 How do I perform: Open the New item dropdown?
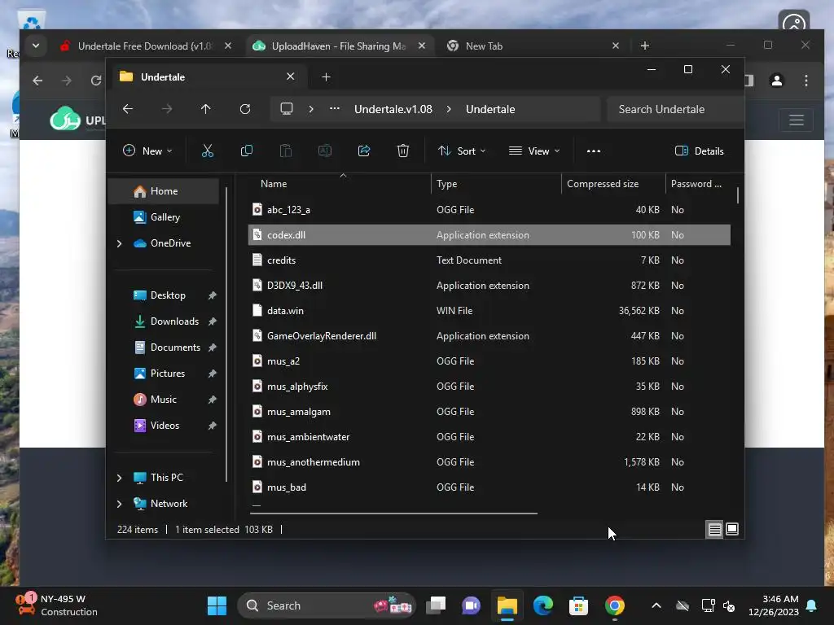[147, 151]
